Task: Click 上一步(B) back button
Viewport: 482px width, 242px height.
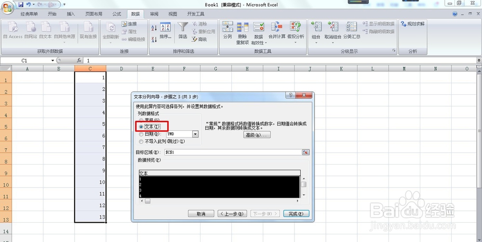Action: point(232,214)
